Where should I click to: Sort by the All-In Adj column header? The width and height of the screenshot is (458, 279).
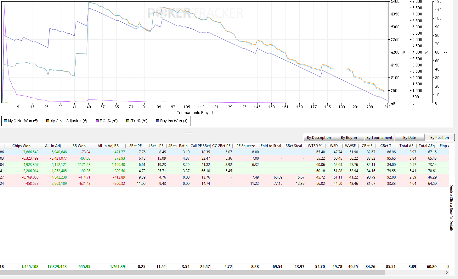(x=53, y=146)
